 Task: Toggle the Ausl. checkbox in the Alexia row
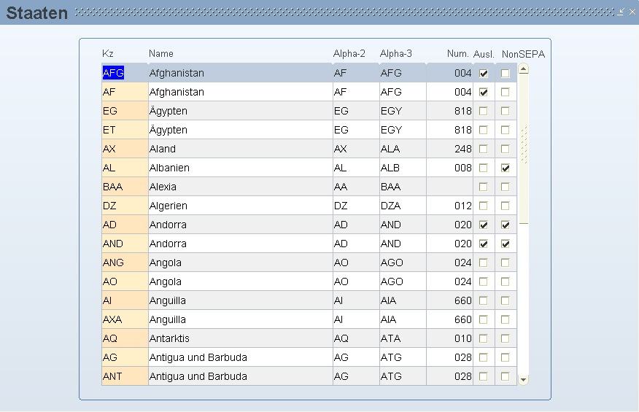(x=484, y=187)
